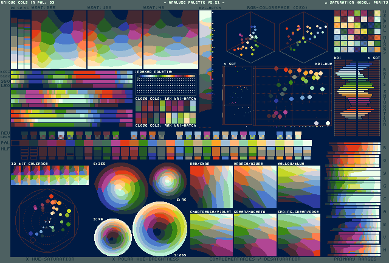
Task: Pick the top-right pale yellow Useful Mixes swatch
Action: pos(377,13)
